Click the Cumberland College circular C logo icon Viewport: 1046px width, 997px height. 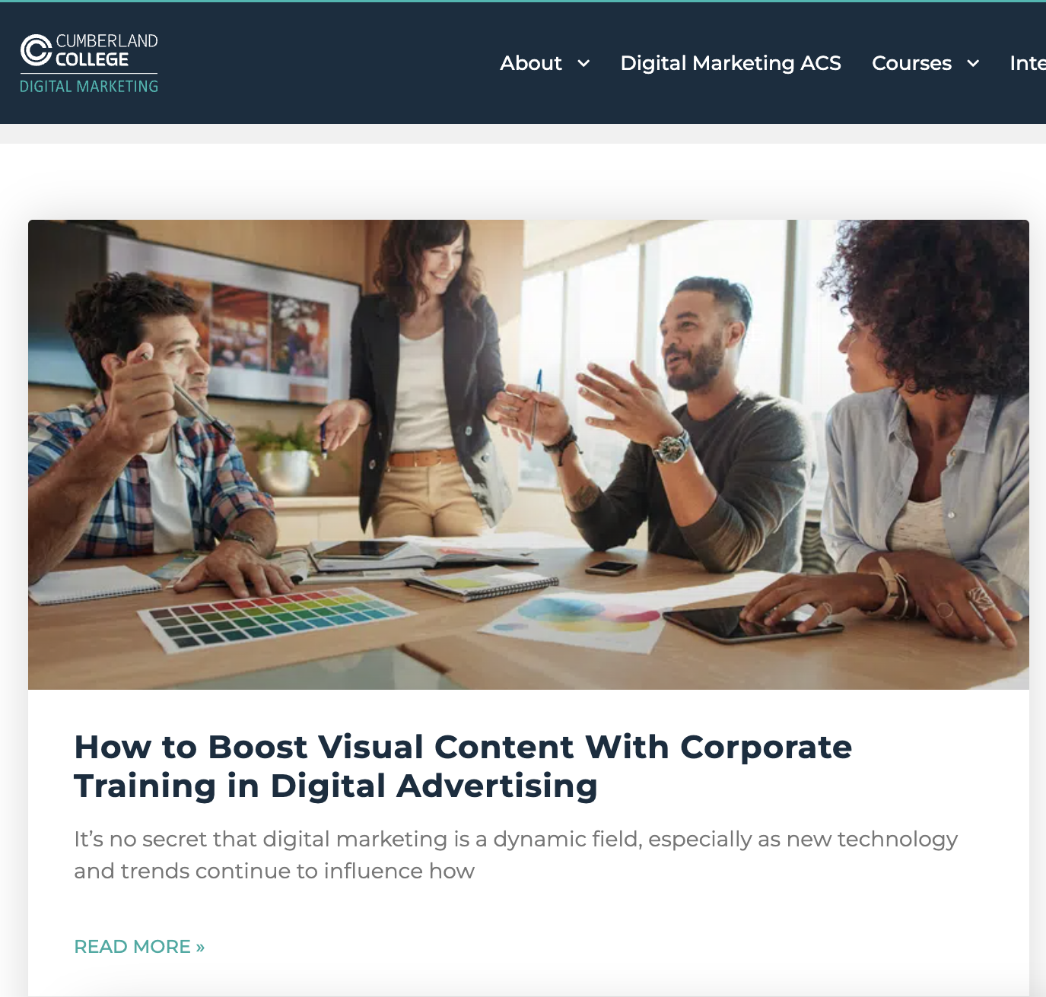click(36, 50)
